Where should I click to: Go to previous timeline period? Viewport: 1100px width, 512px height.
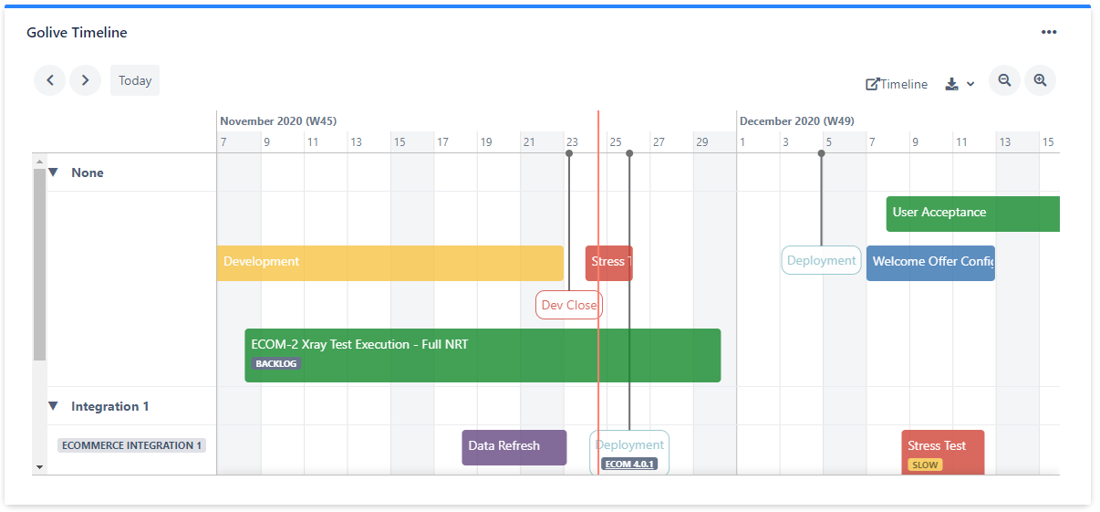[50, 80]
